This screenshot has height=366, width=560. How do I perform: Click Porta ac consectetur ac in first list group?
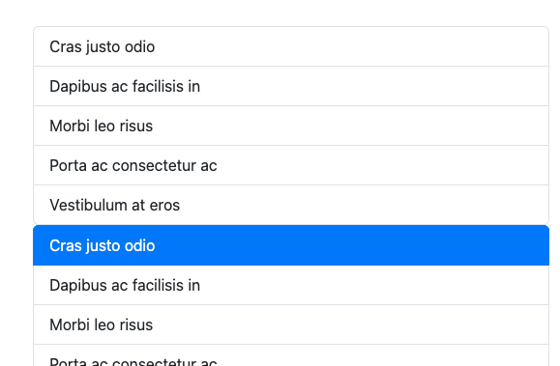tap(291, 165)
